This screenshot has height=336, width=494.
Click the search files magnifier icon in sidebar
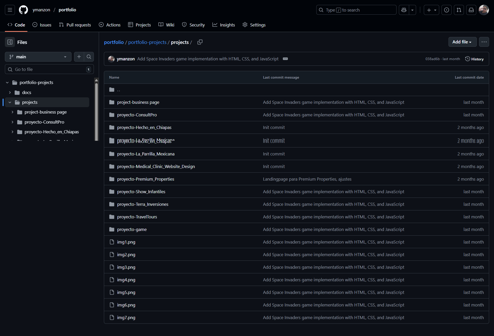click(x=89, y=57)
